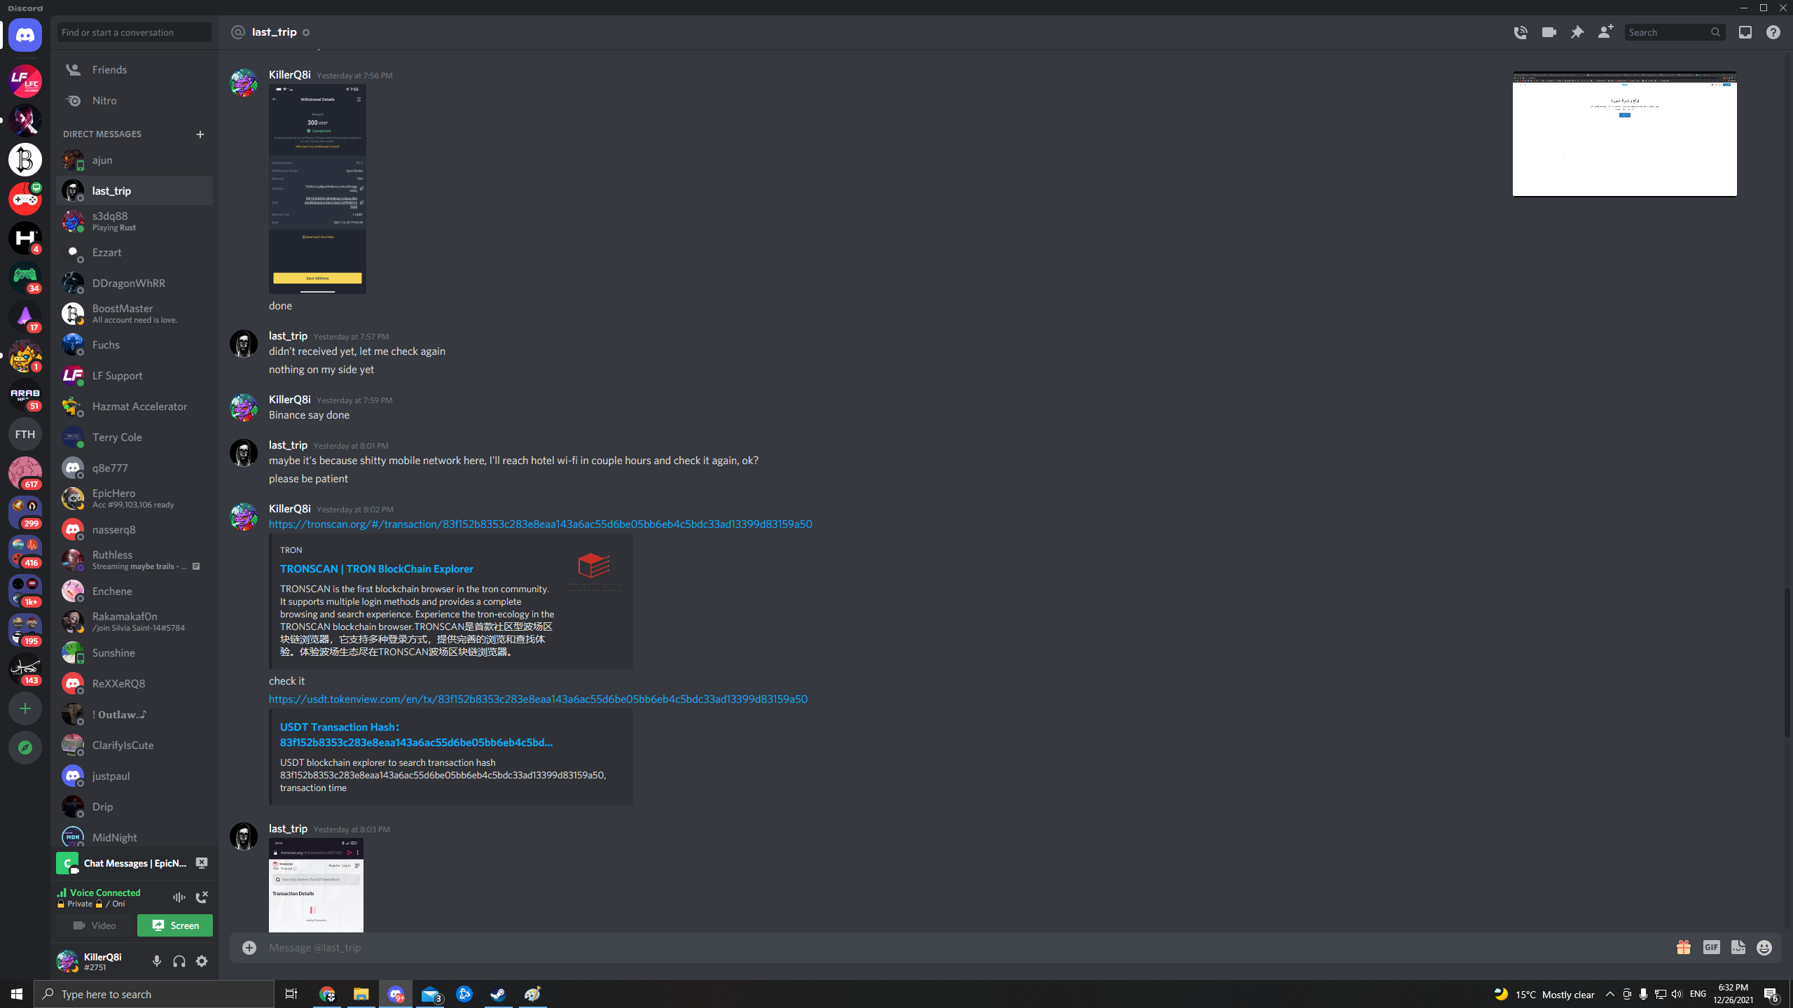Toggle noise suppression

(x=179, y=897)
